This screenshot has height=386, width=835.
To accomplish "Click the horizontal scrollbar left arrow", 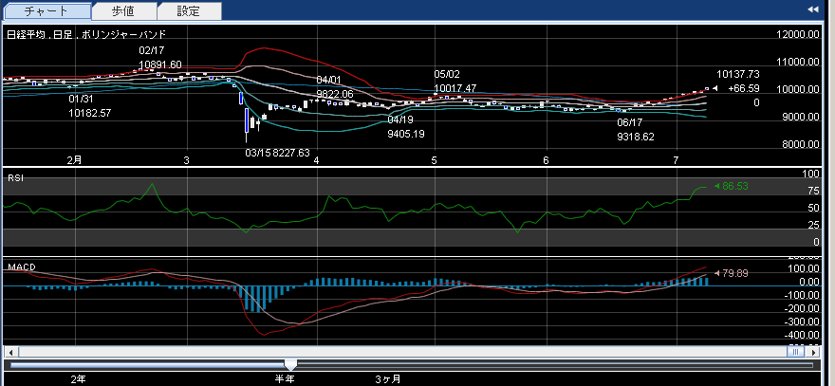I will click(x=9, y=351).
